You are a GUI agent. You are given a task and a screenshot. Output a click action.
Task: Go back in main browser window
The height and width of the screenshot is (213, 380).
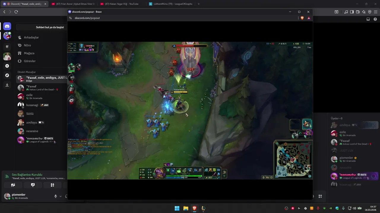coord(4,12)
